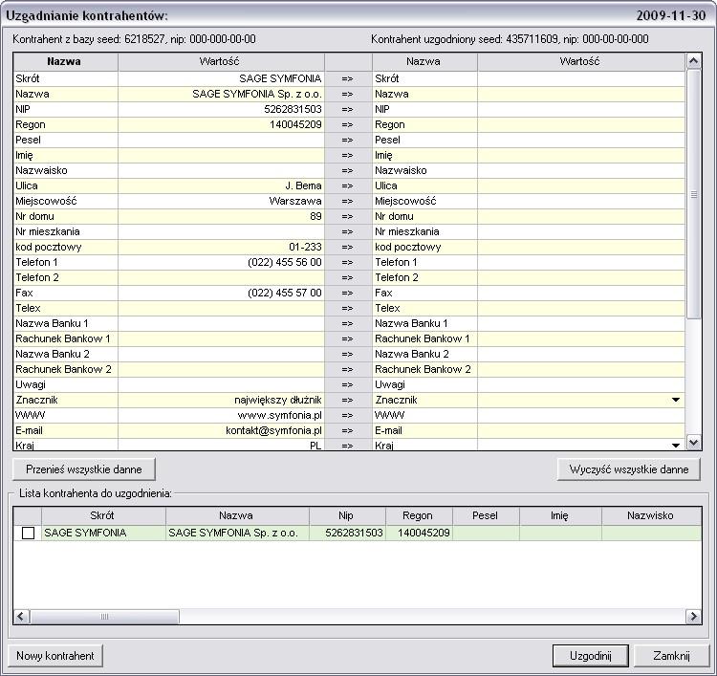Select fax value '(022) 455 57 00'
Image resolution: width=717 pixels, height=676 pixels.
tap(285, 293)
